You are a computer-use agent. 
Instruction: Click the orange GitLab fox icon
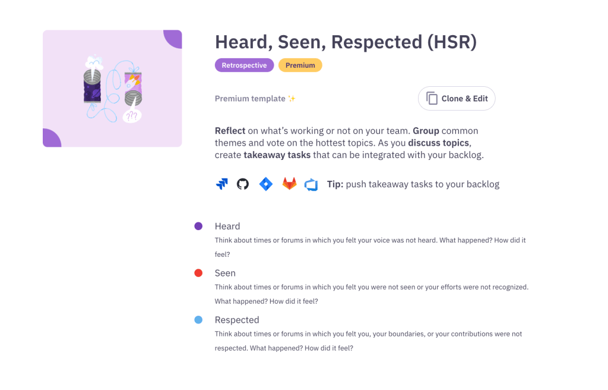pos(289,184)
